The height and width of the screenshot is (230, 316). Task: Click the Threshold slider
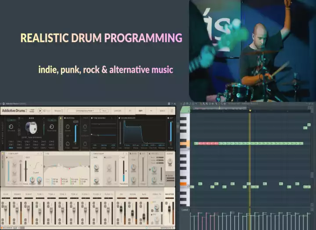124,171
